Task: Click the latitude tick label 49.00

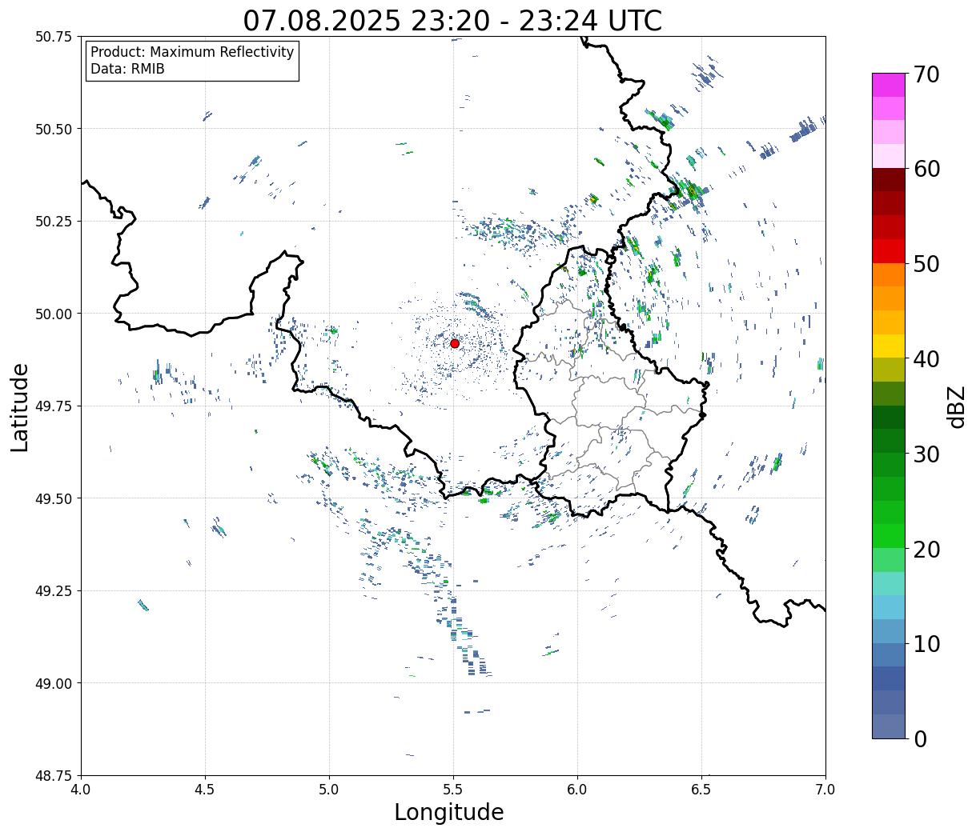Action: point(54,683)
